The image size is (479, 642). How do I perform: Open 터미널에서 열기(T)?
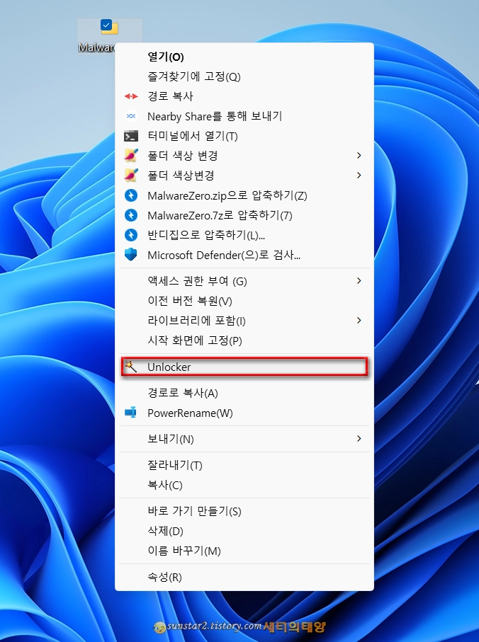[244, 136]
